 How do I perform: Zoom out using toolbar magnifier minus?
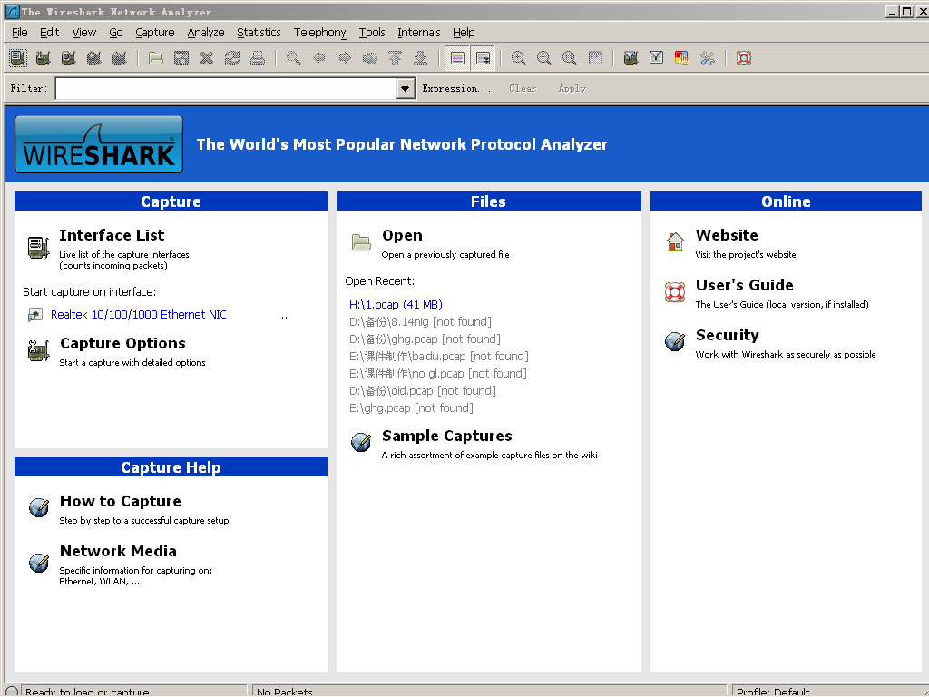tap(544, 58)
